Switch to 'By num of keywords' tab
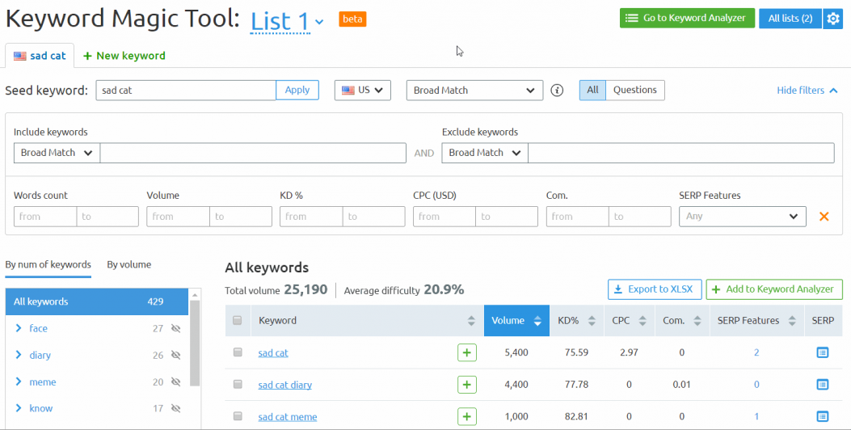Image resolution: width=851 pixels, height=430 pixels. 48,265
